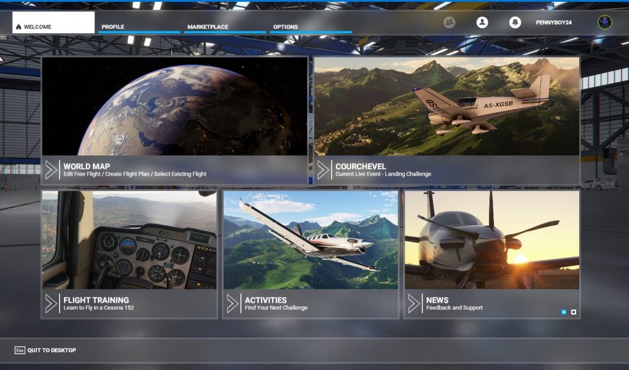Screen dimensions: 629x370
Task: Select the second white page indicator
Action: tap(574, 312)
